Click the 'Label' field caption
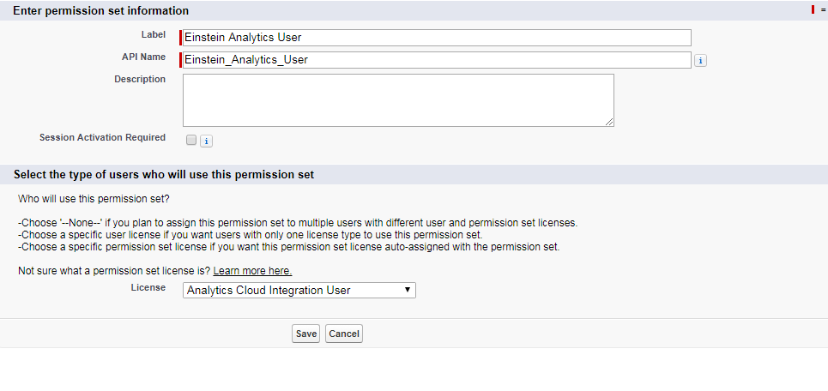This screenshot has width=828, height=391. pos(153,34)
